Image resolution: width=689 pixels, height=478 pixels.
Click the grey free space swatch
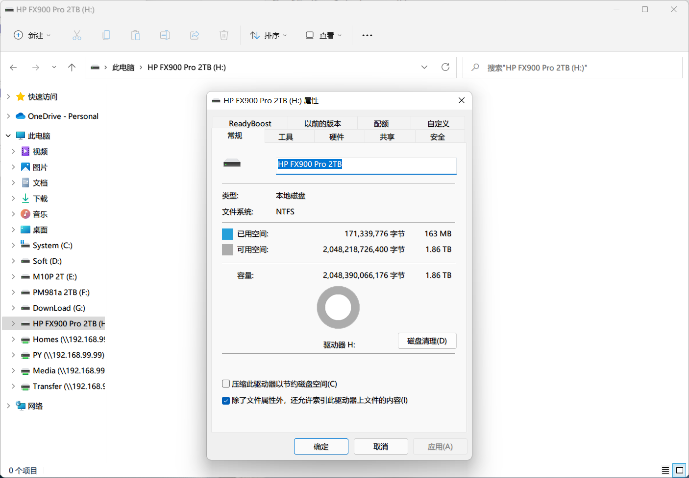(227, 250)
